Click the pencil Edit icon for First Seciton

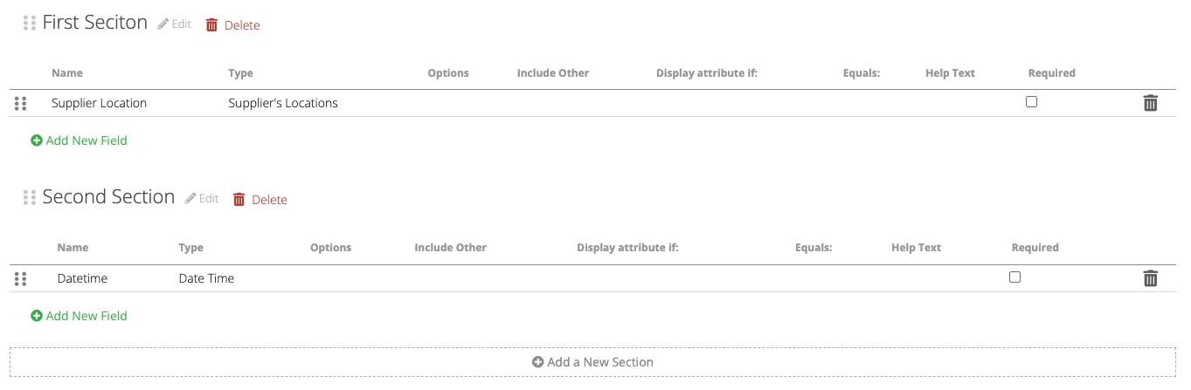(x=163, y=24)
